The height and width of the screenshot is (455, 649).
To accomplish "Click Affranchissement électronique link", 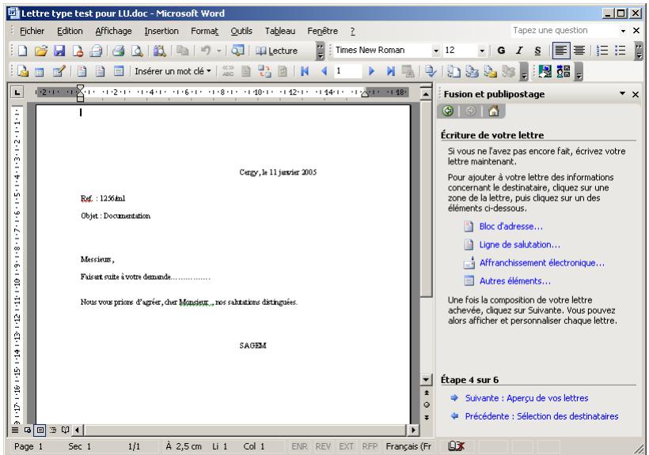I will 542,263.
